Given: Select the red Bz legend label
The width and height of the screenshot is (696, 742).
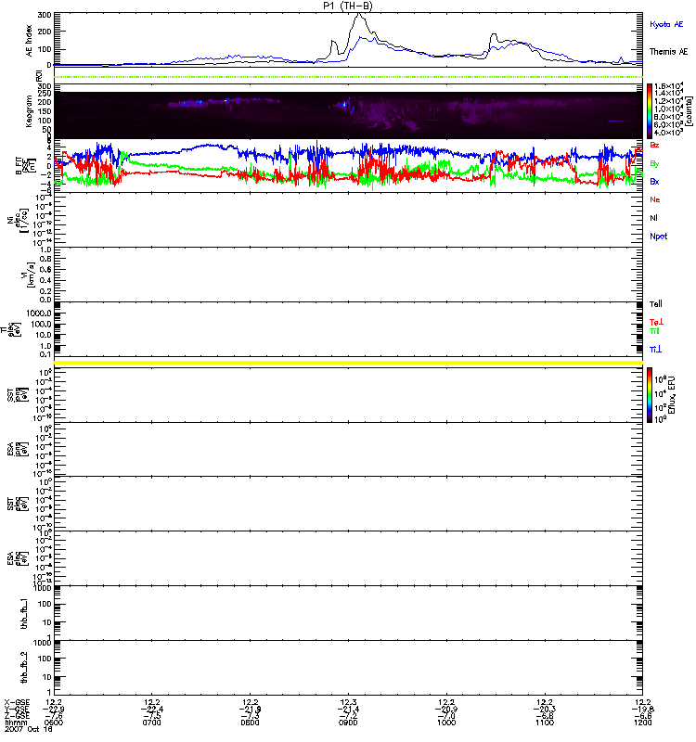Looking at the screenshot, I should (654, 146).
